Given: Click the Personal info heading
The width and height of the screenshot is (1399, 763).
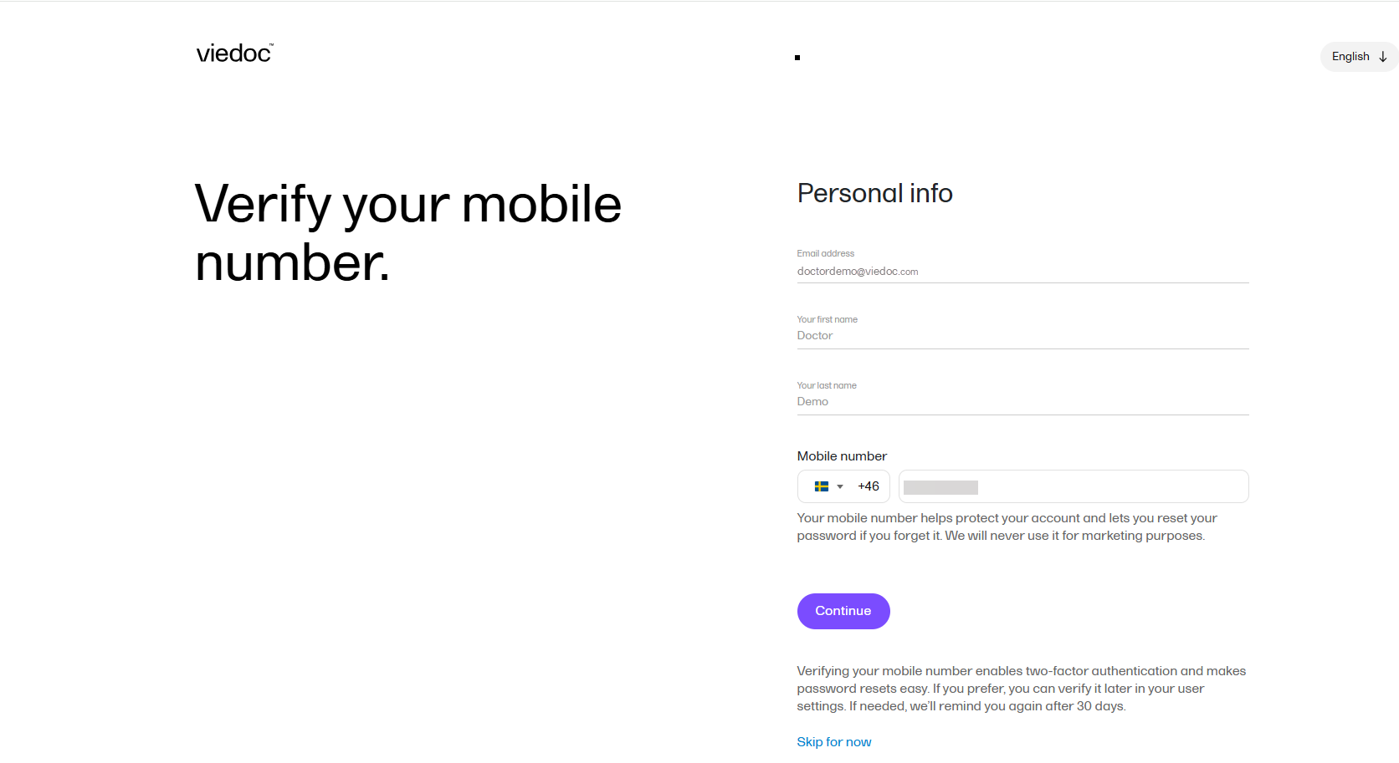Looking at the screenshot, I should (x=874, y=193).
